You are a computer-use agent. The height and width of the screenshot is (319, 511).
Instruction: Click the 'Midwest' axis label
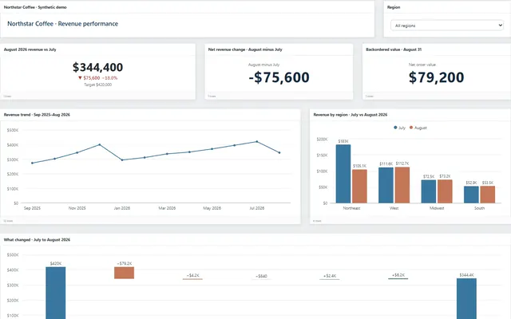437,208
